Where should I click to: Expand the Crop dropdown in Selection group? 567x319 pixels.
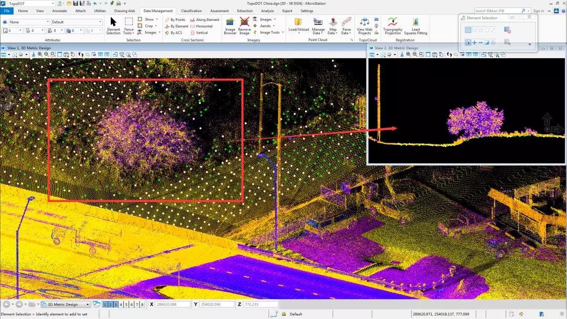point(148,26)
